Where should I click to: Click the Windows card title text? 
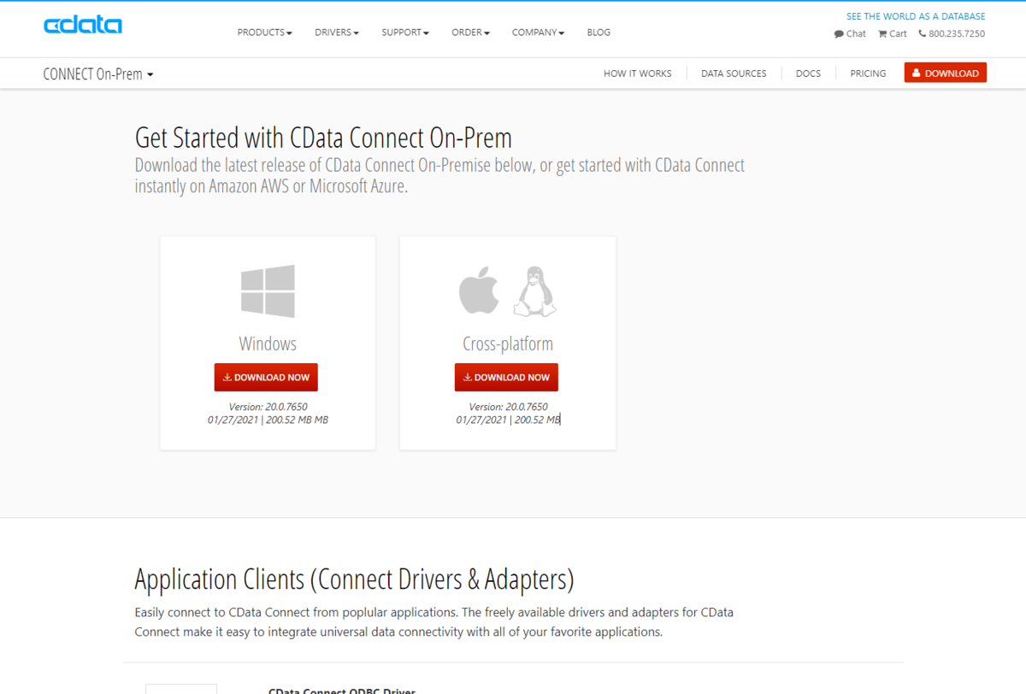point(268,344)
